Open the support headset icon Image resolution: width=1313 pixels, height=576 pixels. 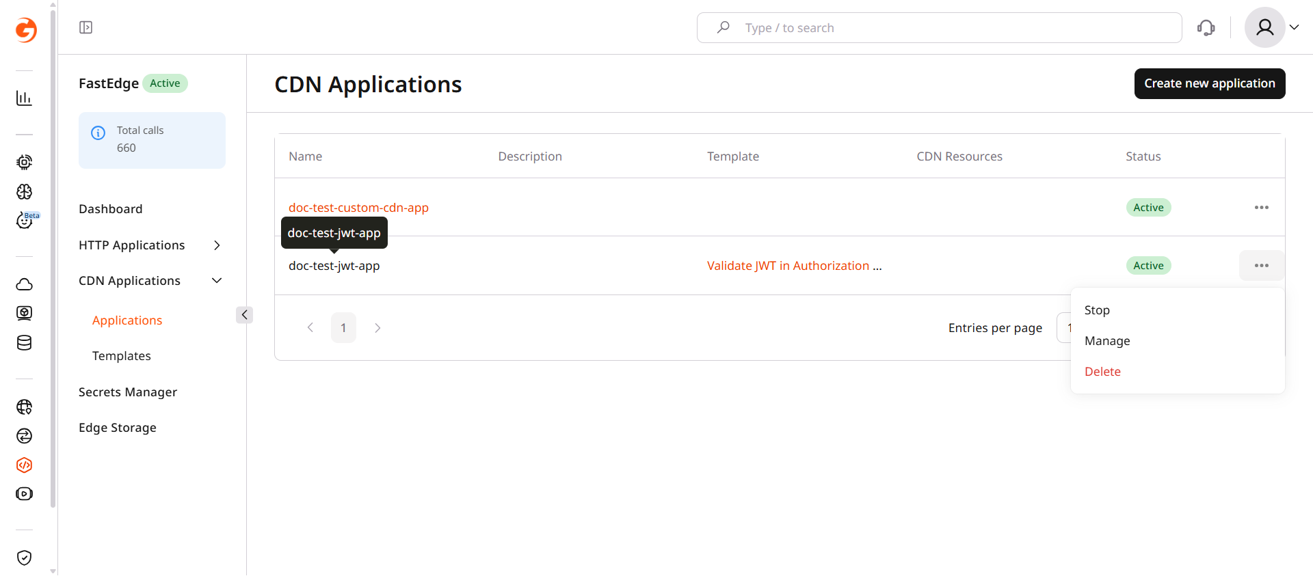tap(1206, 27)
